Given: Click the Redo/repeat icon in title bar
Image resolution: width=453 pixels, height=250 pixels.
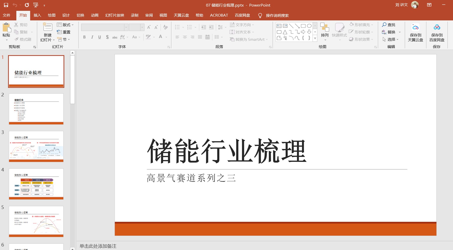Looking at the screenshot, I should click(x=27, y=5).
